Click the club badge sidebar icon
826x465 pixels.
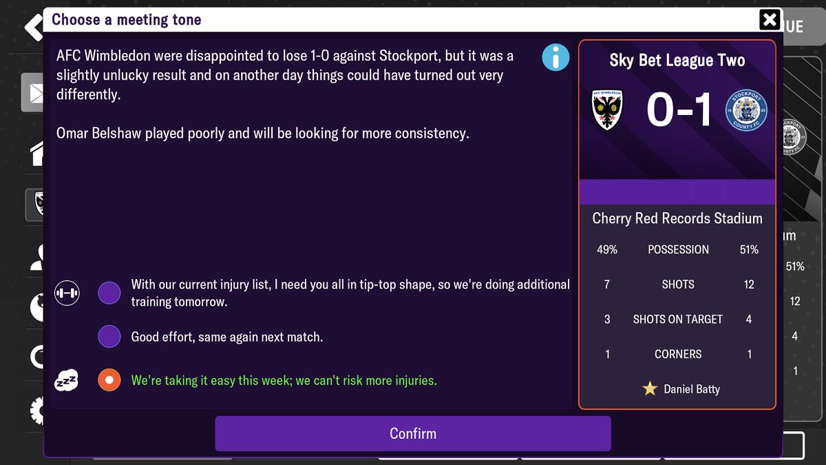[34, 205]
